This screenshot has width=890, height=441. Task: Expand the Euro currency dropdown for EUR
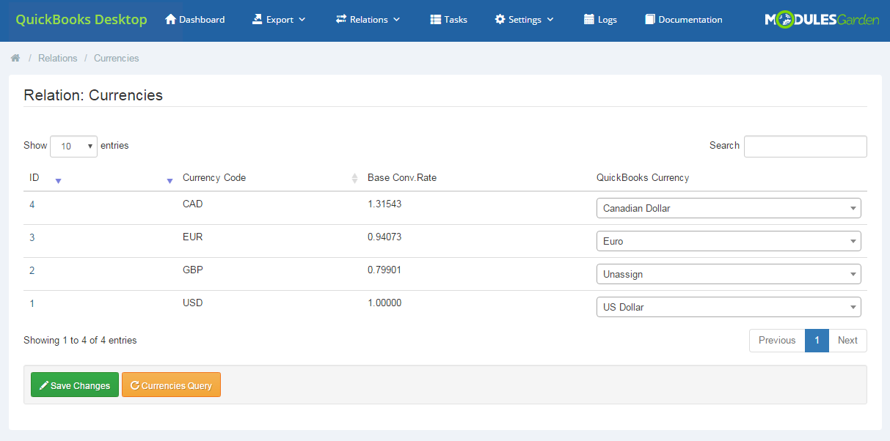click(x=728, y=240)
